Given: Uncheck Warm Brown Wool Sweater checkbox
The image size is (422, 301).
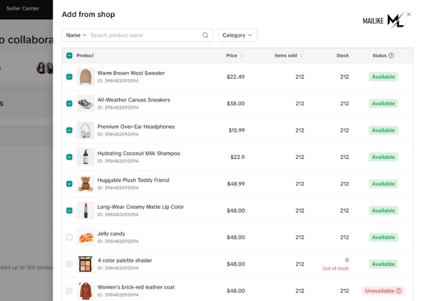Looking at the screenshot, I should click(x=69, y=77).
